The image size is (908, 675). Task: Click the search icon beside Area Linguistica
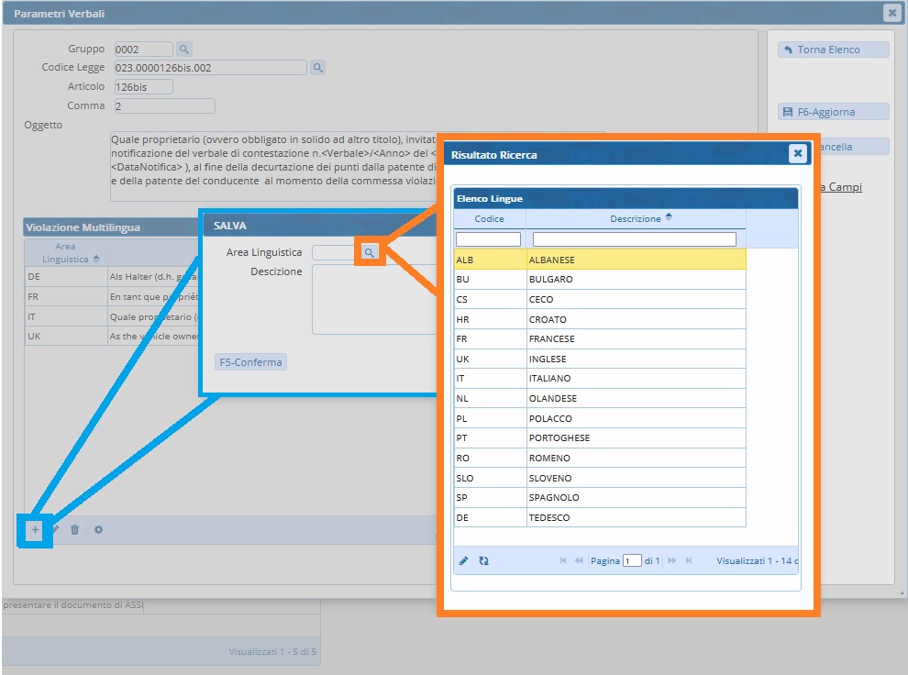coord(369,252)
